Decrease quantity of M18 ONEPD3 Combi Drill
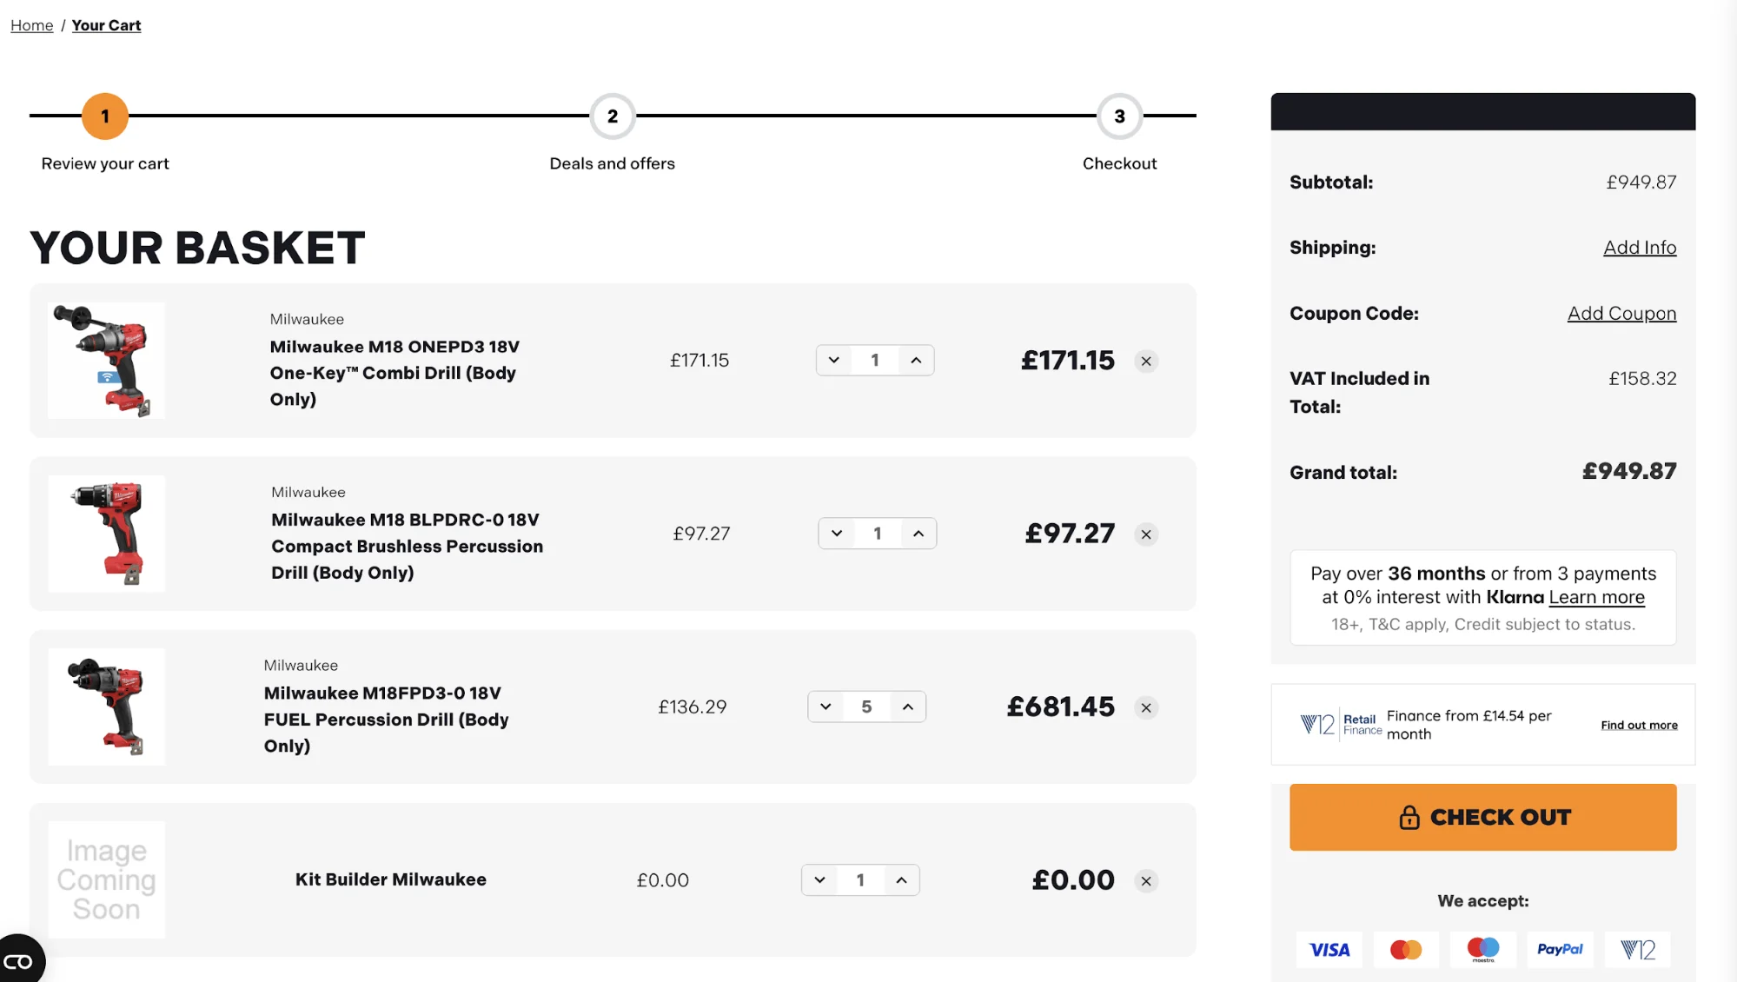The image size is (1737, 982). pyautogui.click(x=834, y=361)
